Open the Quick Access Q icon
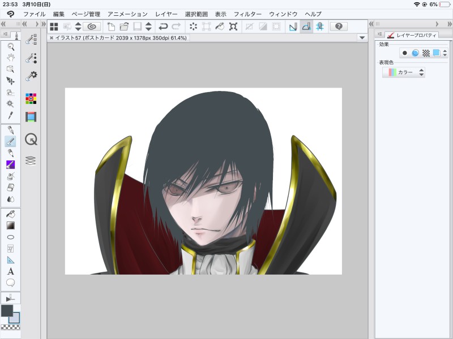Image resolution: width=453 pixels, height=339 pixels. (x=31, y=140)
